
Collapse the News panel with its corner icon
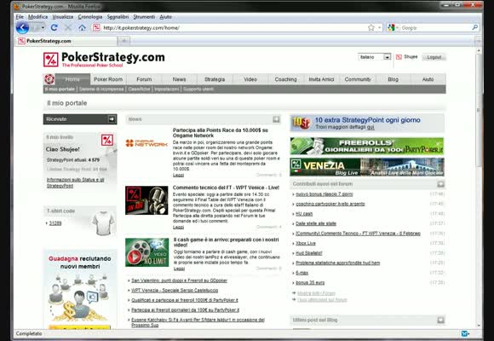tap(276, 119)
